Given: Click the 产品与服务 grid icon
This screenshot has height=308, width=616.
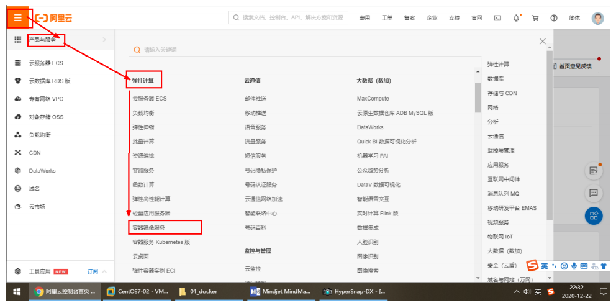Looking at the screenshot, I should [17, 39].
